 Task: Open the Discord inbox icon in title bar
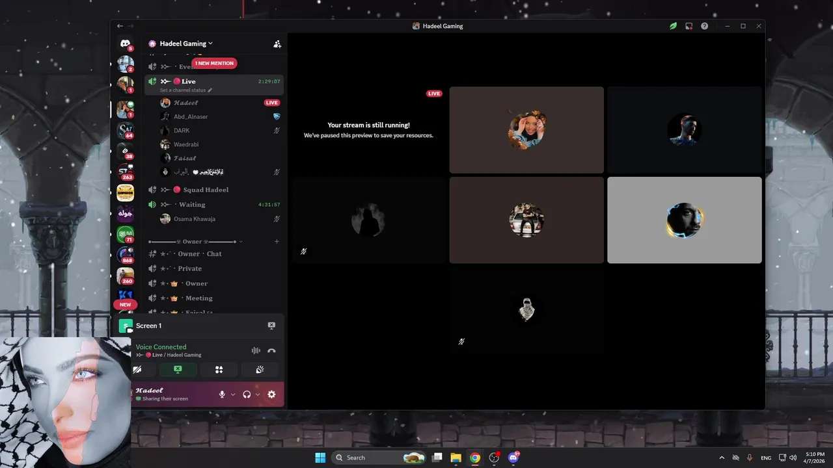click(689, 26)
